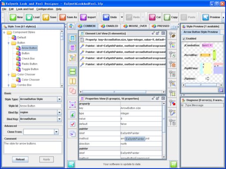
Task: Click the Save As toolbar button
Action: click(68, 17)
